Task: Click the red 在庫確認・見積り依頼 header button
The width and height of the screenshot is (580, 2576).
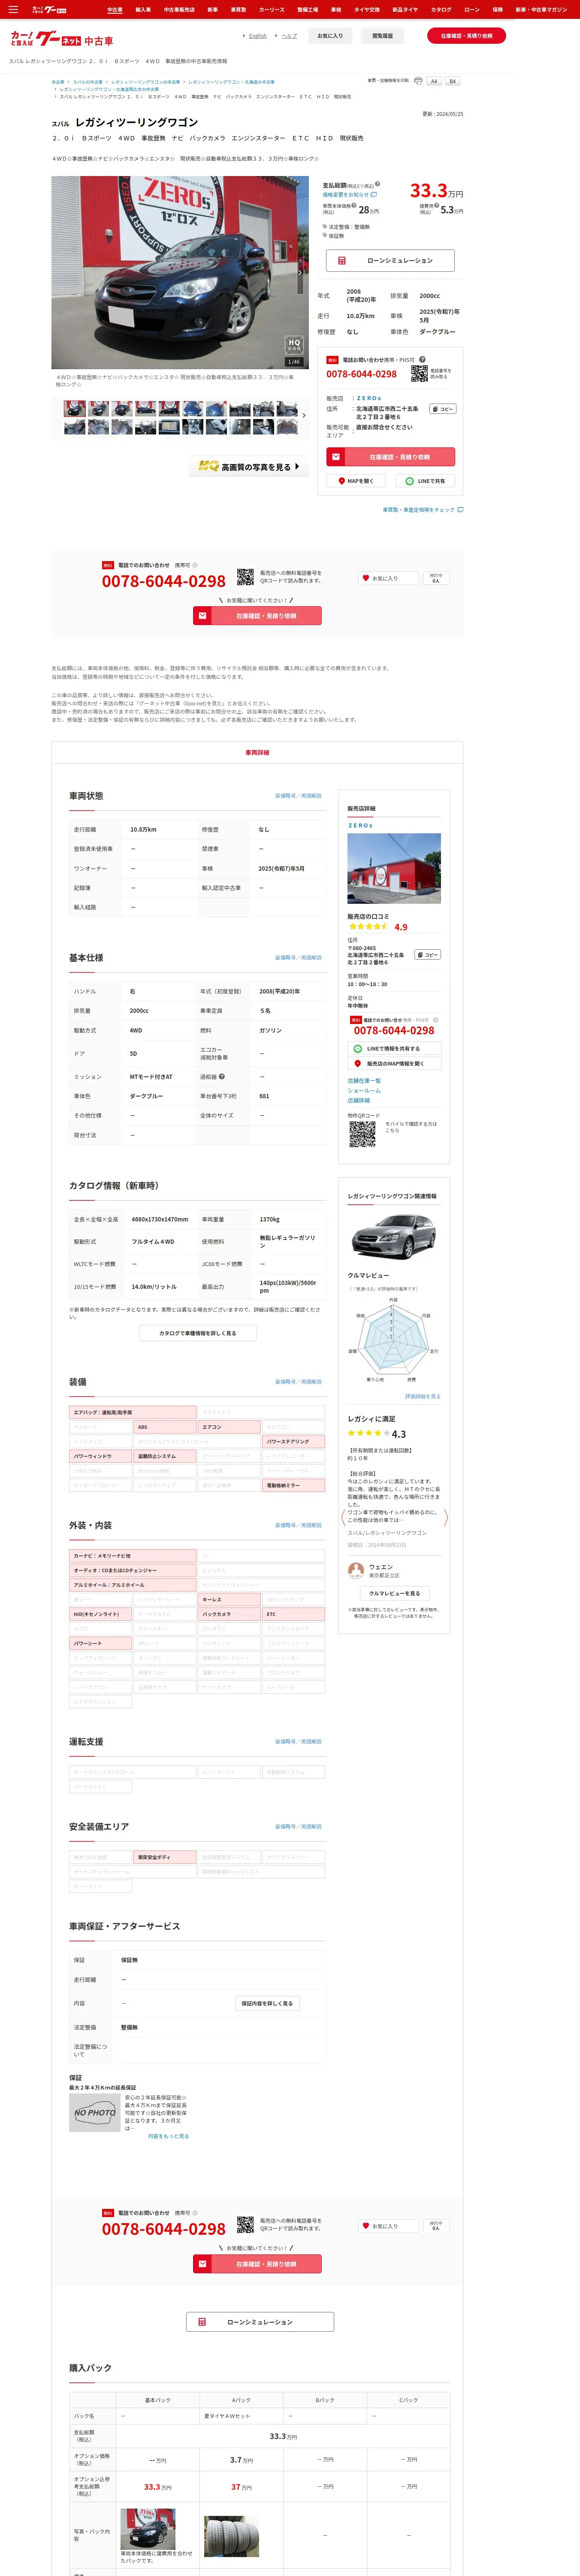Action: [x=466, y=35]
